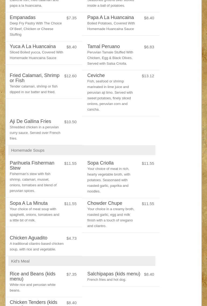Open the Chowder Chupe item

coord(105,203)
